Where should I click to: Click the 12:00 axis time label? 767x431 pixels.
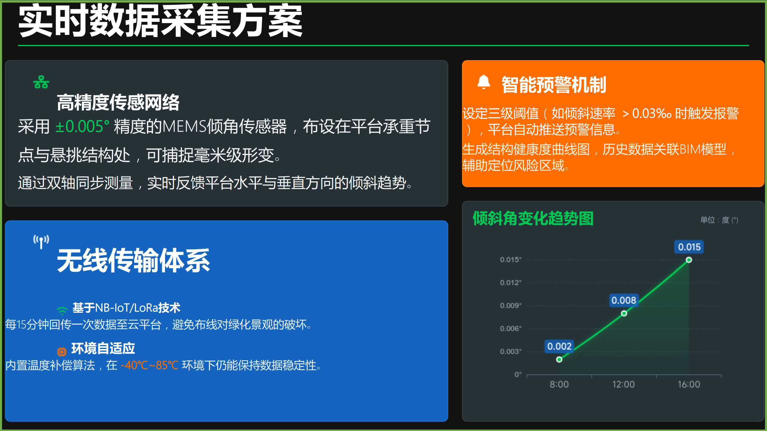coord(623,384)
